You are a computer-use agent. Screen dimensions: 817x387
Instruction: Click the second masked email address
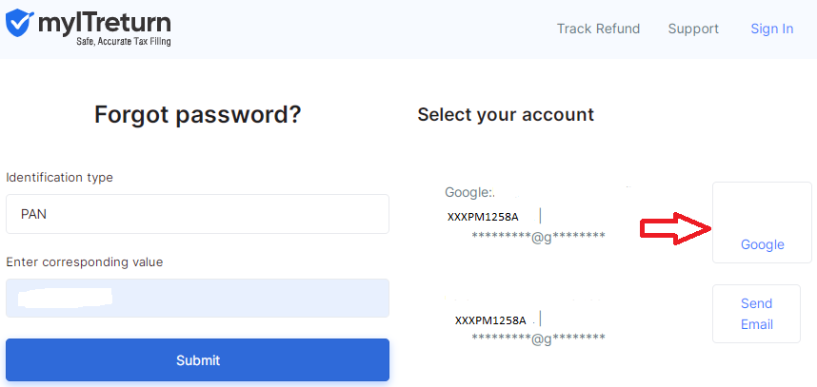pos(538,339)
